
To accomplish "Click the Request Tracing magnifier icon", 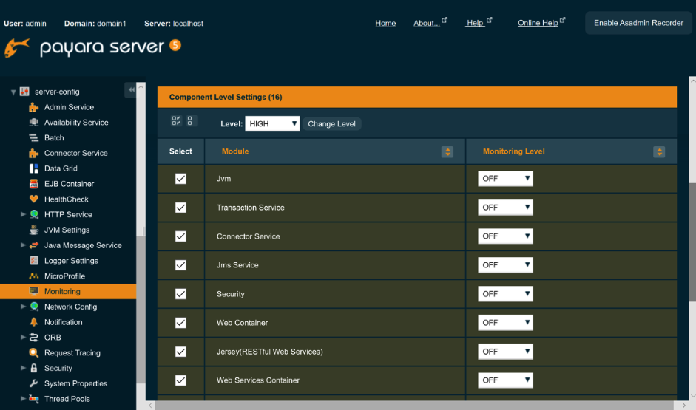I will tap(33, 353).
